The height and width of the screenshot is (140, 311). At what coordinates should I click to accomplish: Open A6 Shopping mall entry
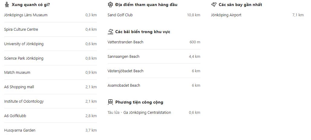19,87
